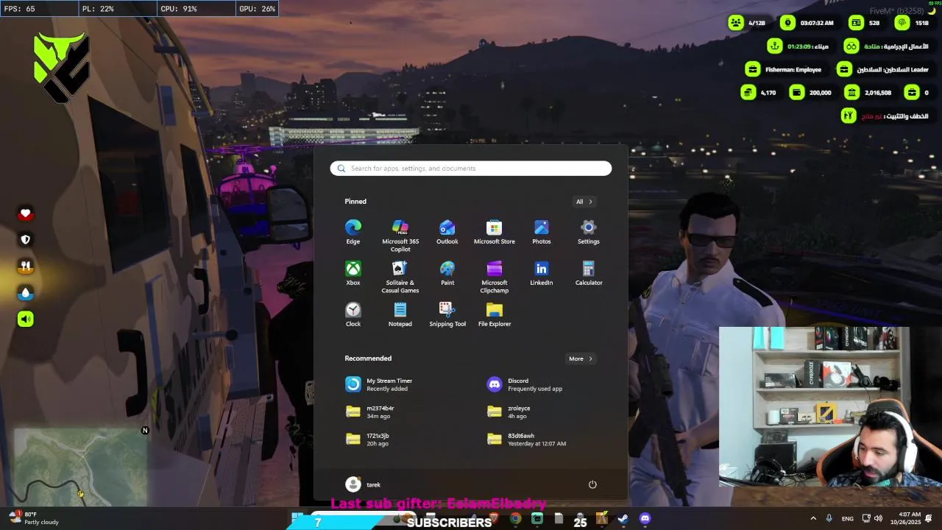Launch the Xbox app
The width and height of the screenshot is (942, 530).
tap(353, 272)
